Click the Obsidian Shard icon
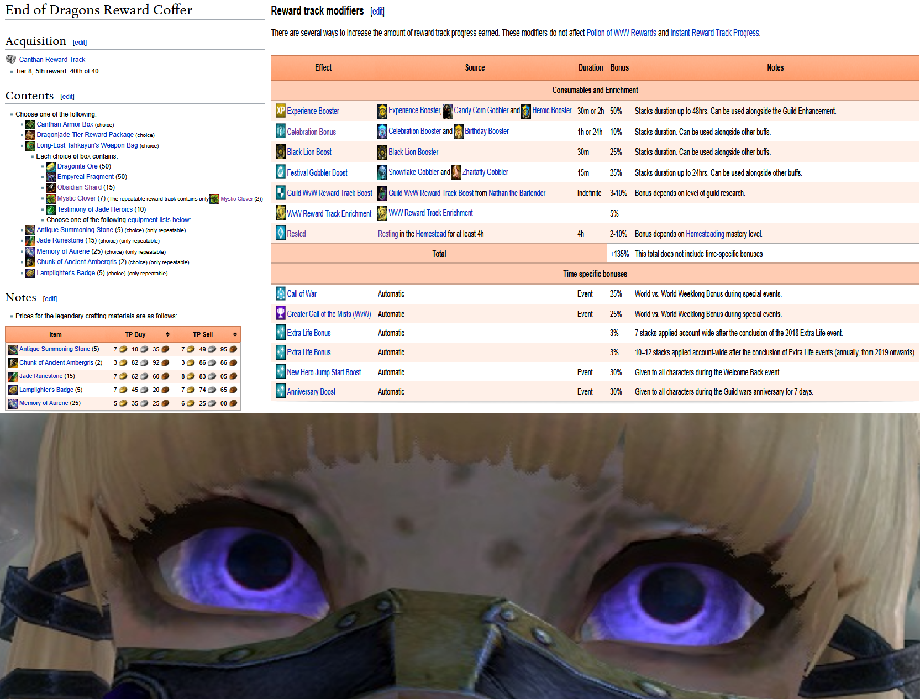The height and width of the screenshot is (699, 920). point(51,187)
